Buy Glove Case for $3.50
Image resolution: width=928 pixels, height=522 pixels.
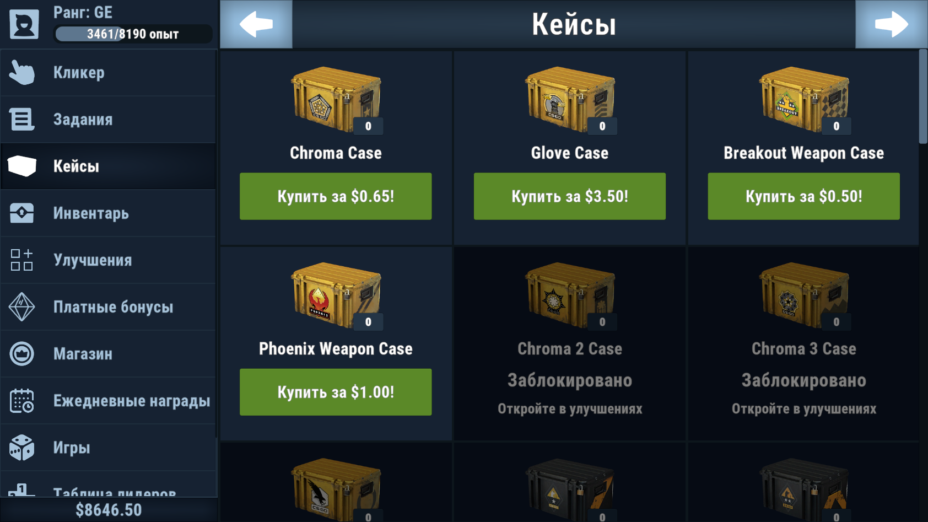point(570,196)
